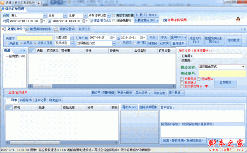The height and width of the screenshot is (153, 247).
Task: Select 往来记录 tab
Action: [40, 100]
